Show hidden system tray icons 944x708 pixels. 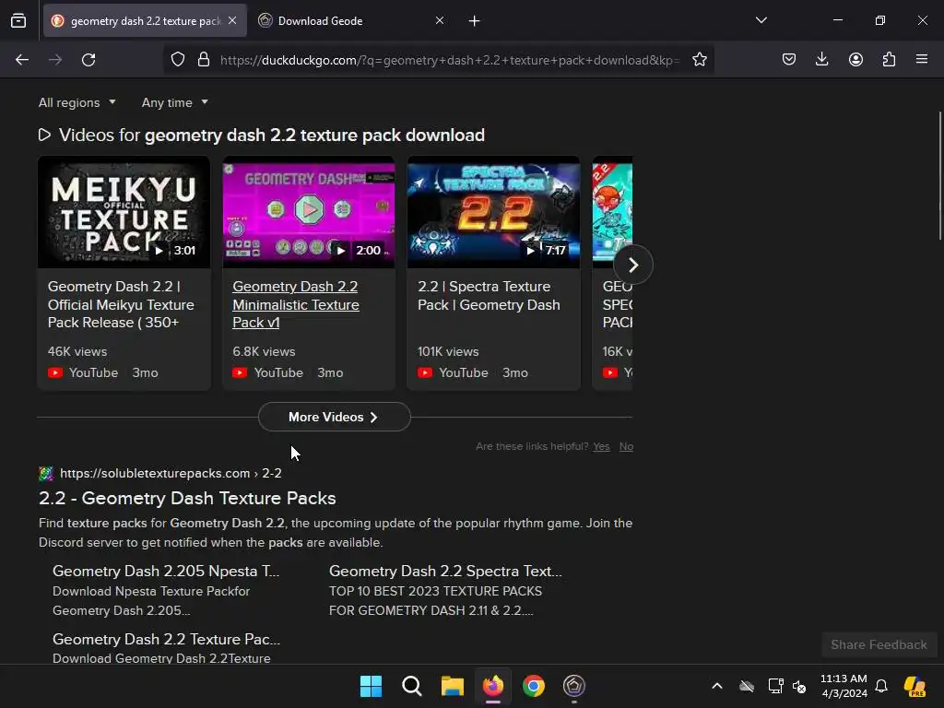(717, 686)
